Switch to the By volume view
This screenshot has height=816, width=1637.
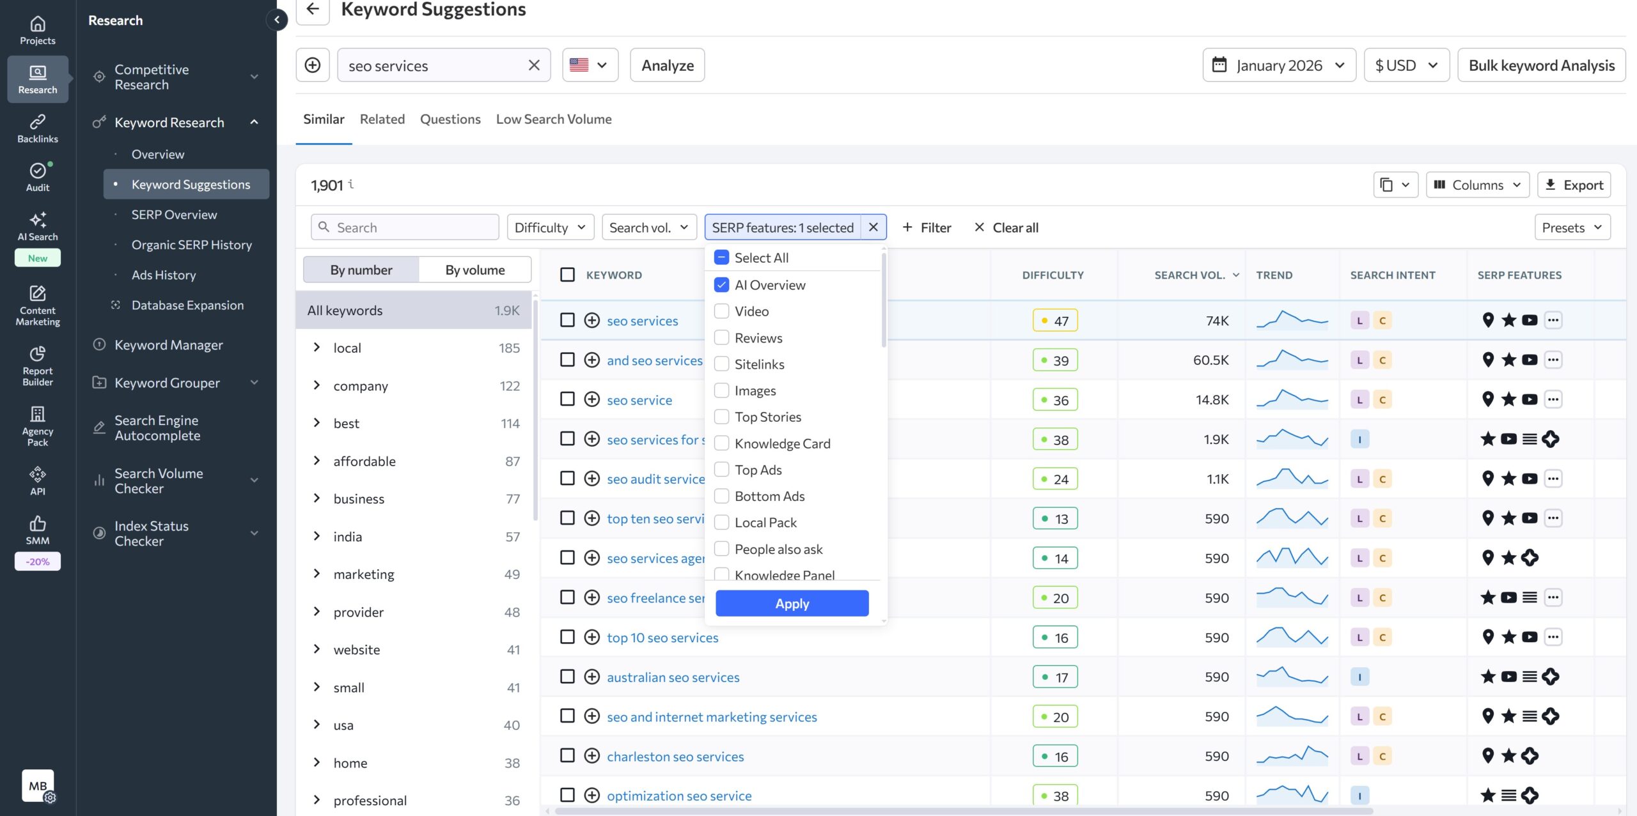click(x=474, y=270)
